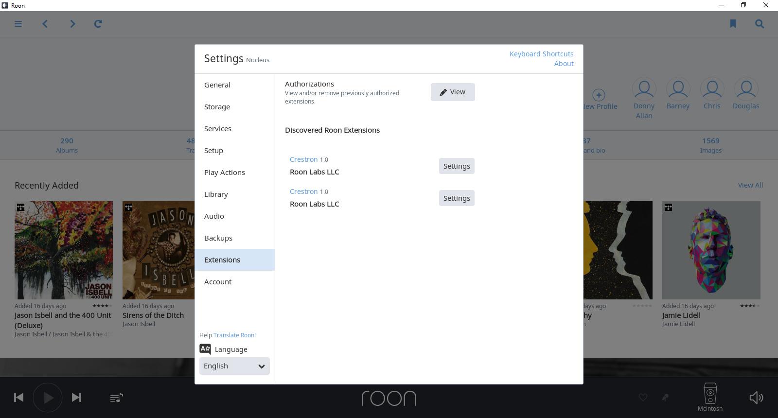778x418 pixels.
Task: Open Jason Isbell and the 400 Unit cover
Action: tap(64, 250)
